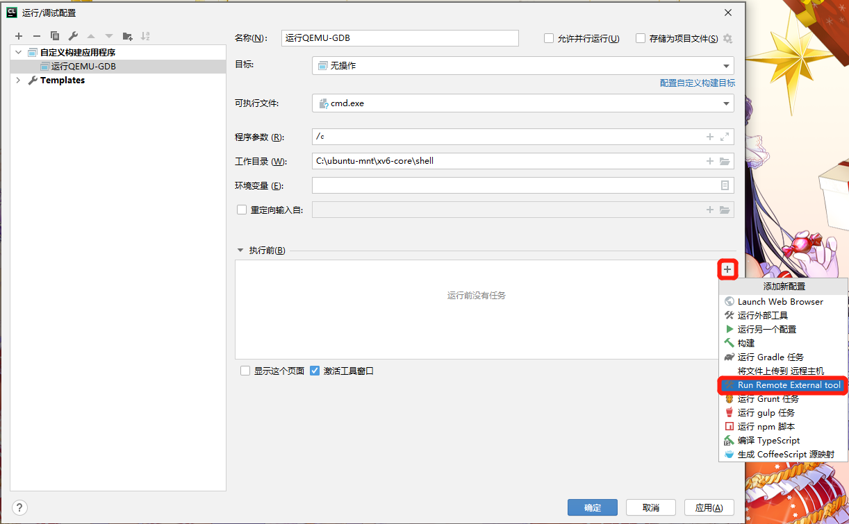The height and width of the screenshot is (524, 849).
Task: Open the 可执行文件 dropdown showing cmd.exe
Action: coord(522,103)
